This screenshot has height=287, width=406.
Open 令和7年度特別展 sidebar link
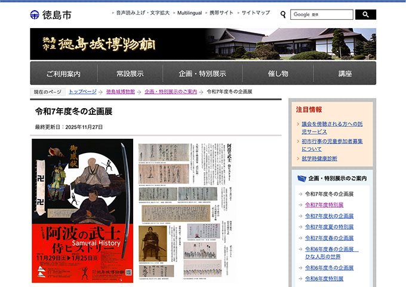coord(324,205)
